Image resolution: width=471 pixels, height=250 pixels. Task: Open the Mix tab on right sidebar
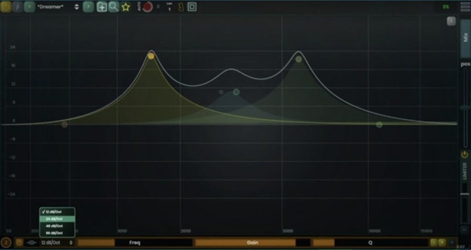(x=465, y=38)
